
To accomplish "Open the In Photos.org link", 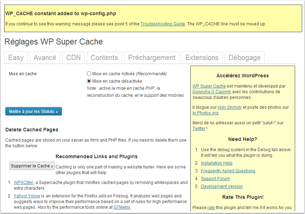I will 206,113.
